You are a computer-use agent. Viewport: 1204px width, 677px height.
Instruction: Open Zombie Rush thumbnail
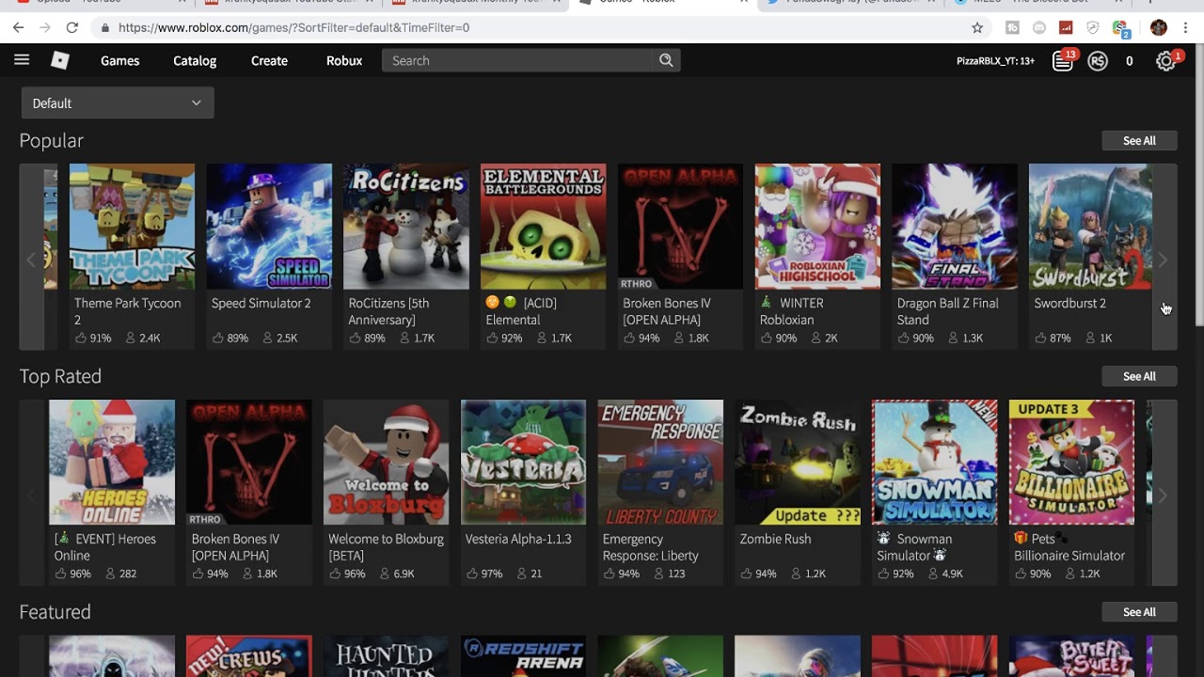(x=798, y=463)
